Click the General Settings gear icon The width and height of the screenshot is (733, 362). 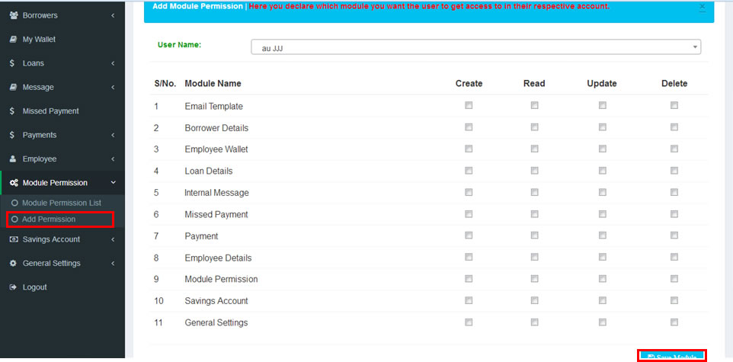tap(13, 264)
